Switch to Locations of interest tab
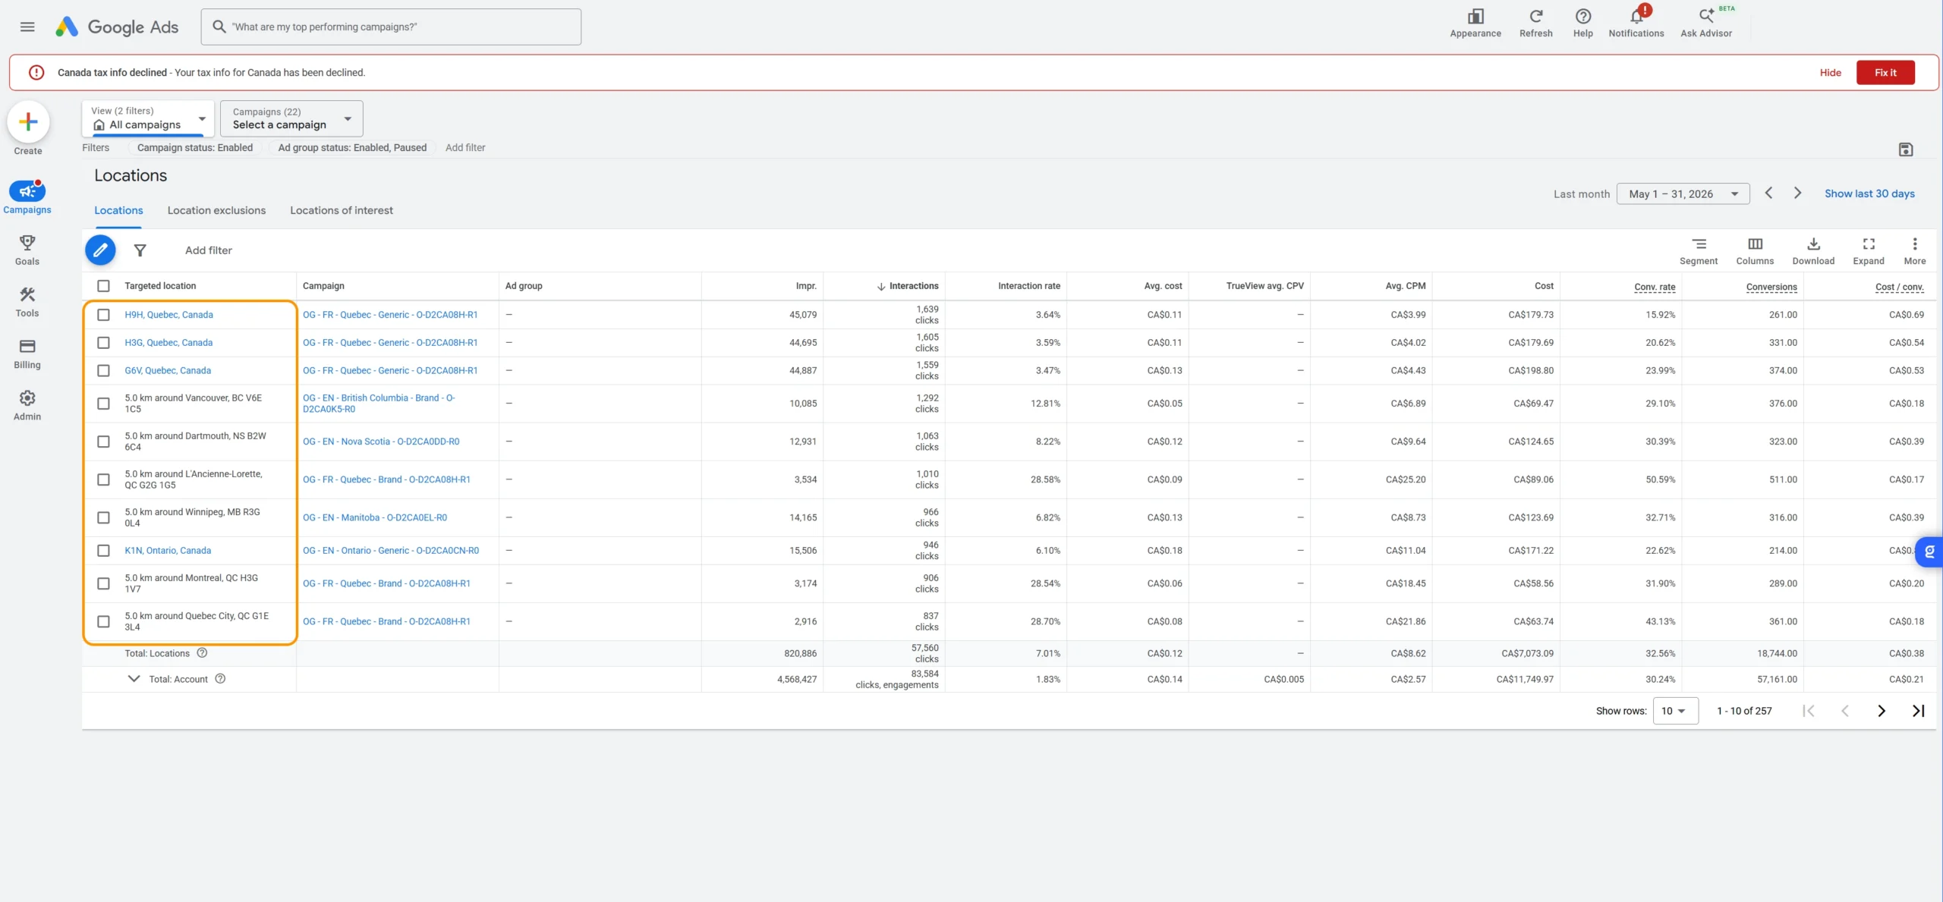 coord(342,210)
